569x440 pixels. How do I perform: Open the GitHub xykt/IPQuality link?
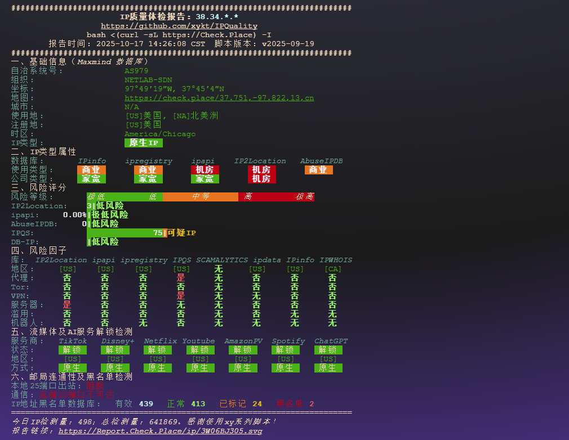click(179, 26)
